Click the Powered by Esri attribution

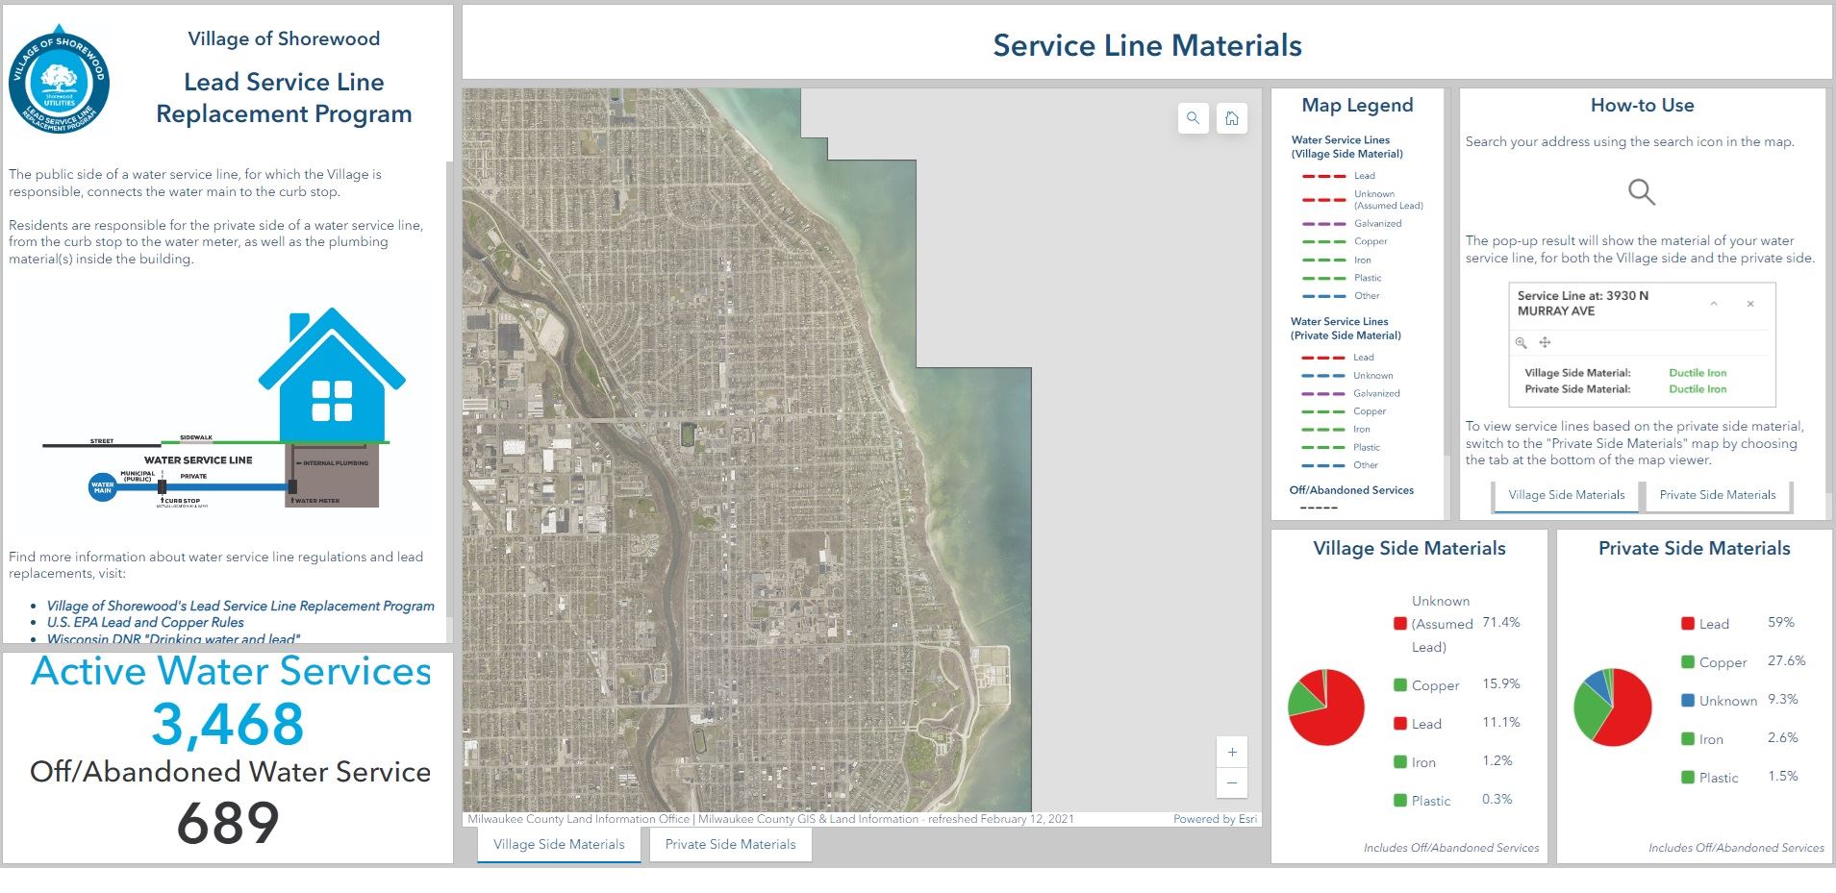point(1215,819)
